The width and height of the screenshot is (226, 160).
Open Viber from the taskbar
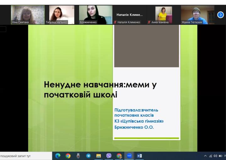(109, 156)
